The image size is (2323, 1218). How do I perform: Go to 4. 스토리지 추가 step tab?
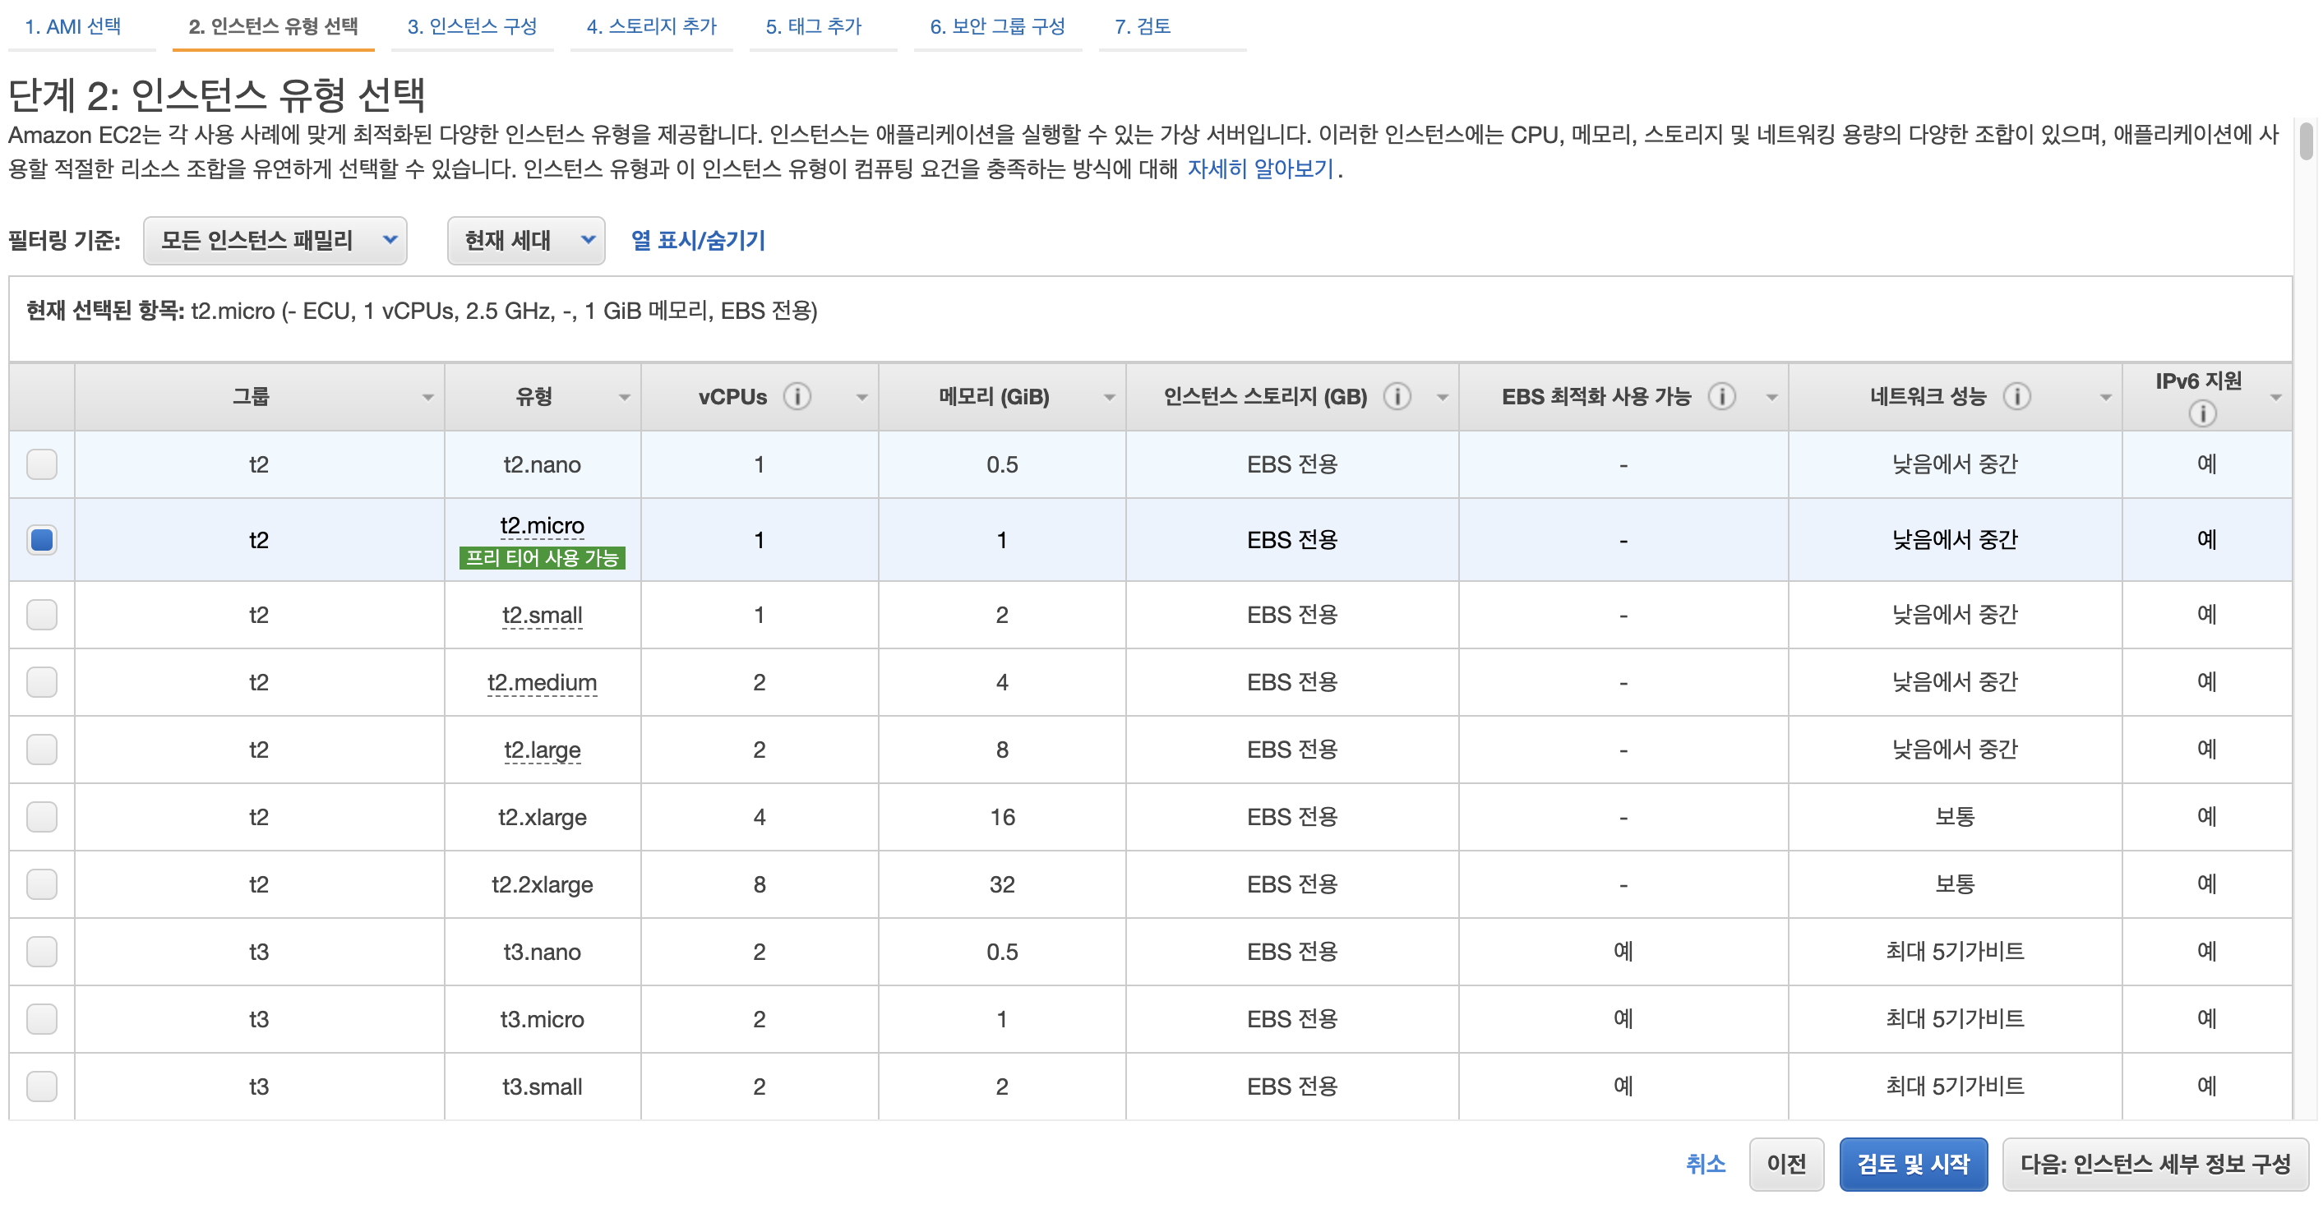click(x=651, y=26)
